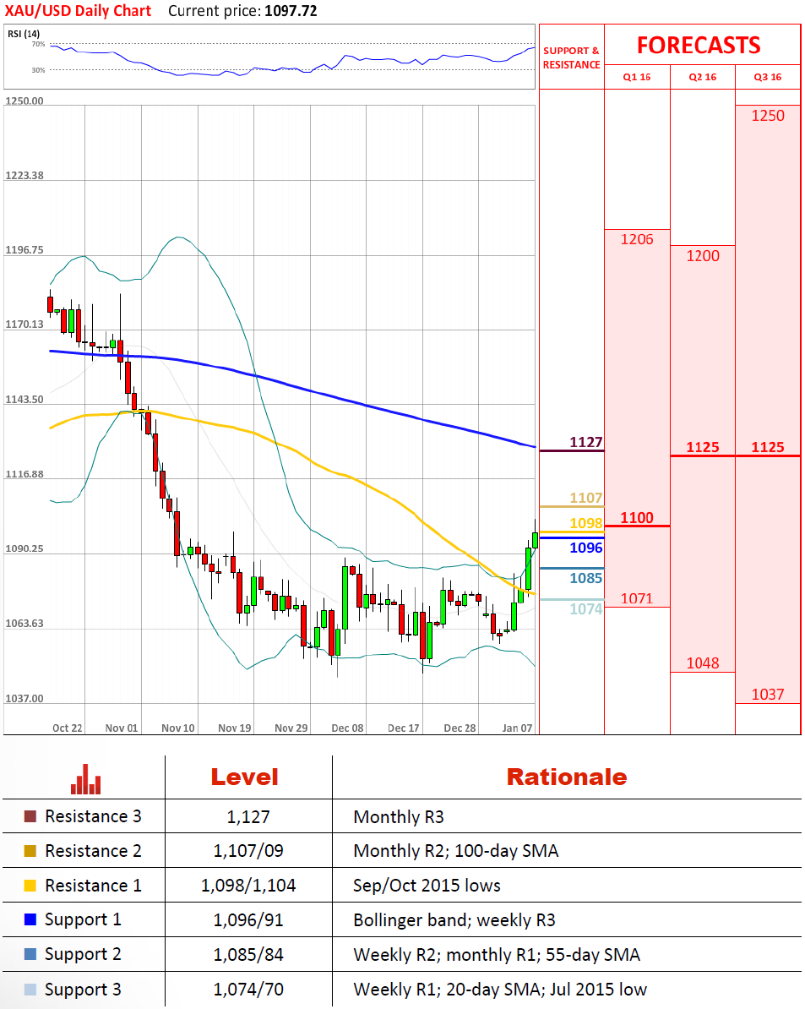
Task: Click the 1063.63 price axis label
Action: click(24, 624)
